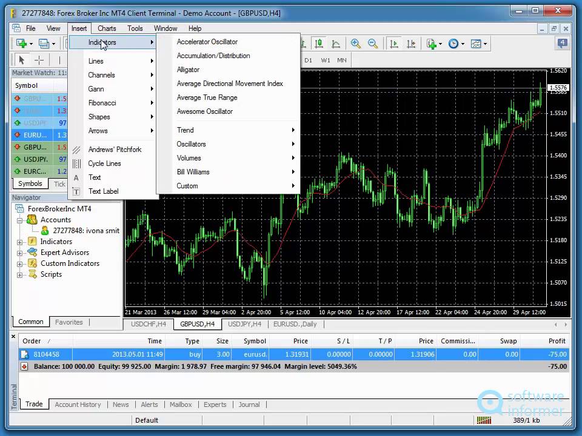Zoom out on the chart

(373, 44)
